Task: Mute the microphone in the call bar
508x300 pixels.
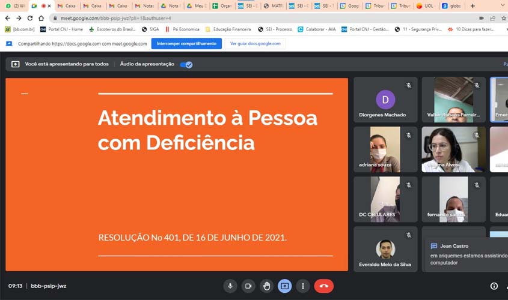Action: 230,286
